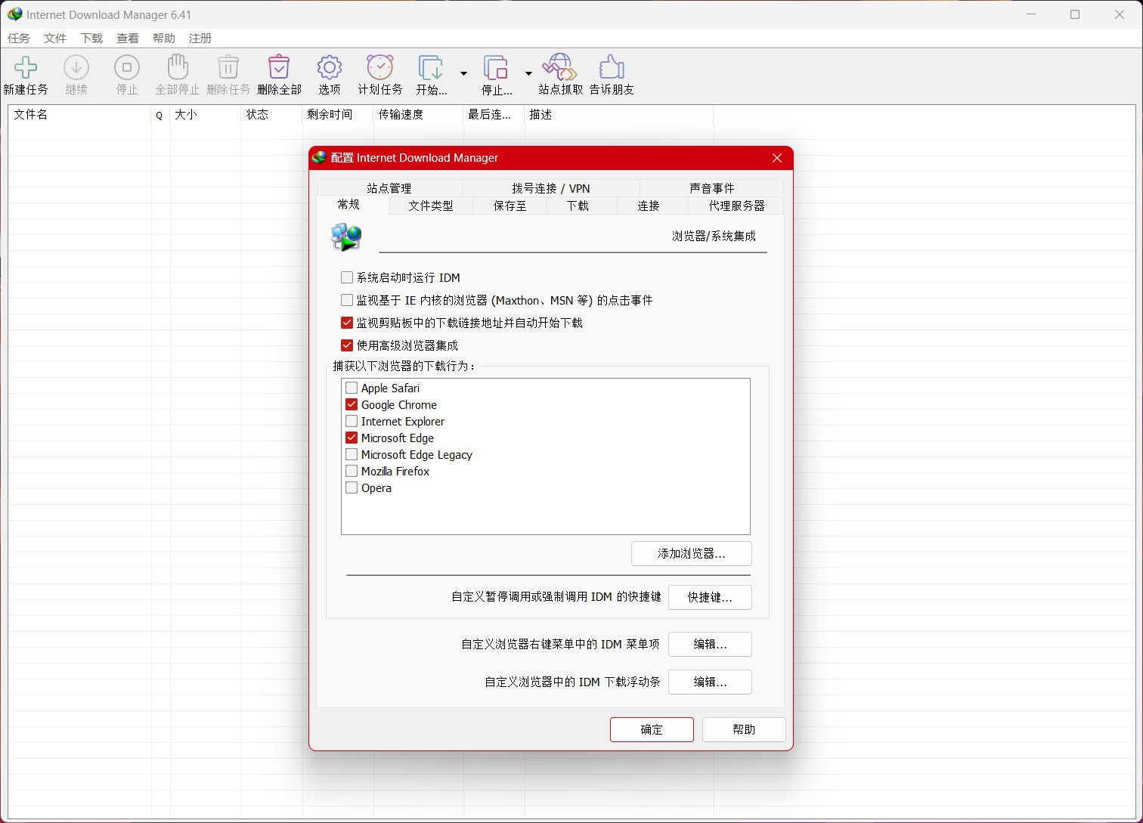Switch to the 声音事件 tab

(712, 188)
